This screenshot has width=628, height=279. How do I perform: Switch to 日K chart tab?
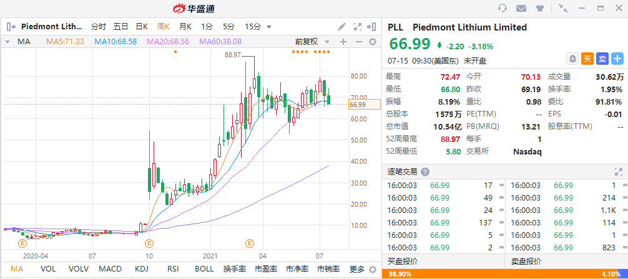tap(142, 27)
